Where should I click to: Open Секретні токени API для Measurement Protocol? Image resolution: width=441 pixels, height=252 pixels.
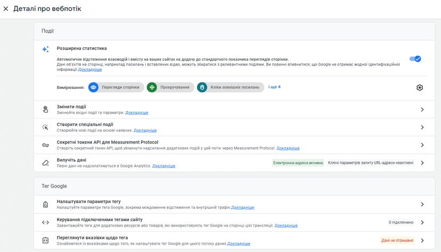234,145
